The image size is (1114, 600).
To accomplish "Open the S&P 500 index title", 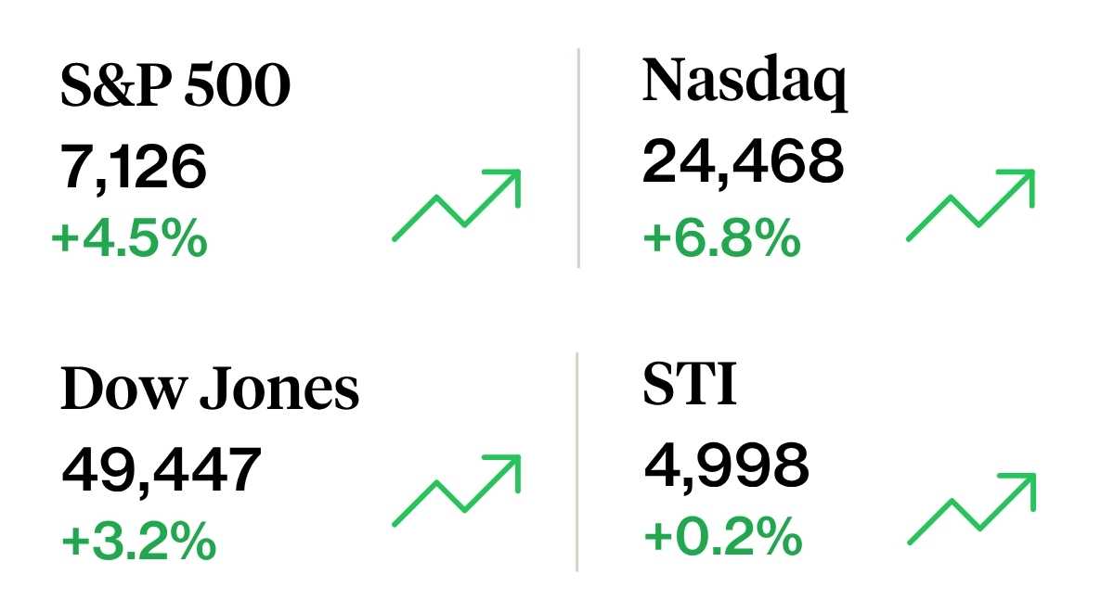I will 175,87.
